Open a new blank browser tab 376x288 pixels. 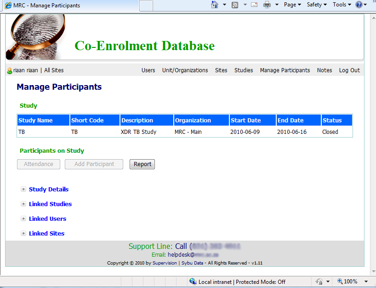(x=146, y=6)
